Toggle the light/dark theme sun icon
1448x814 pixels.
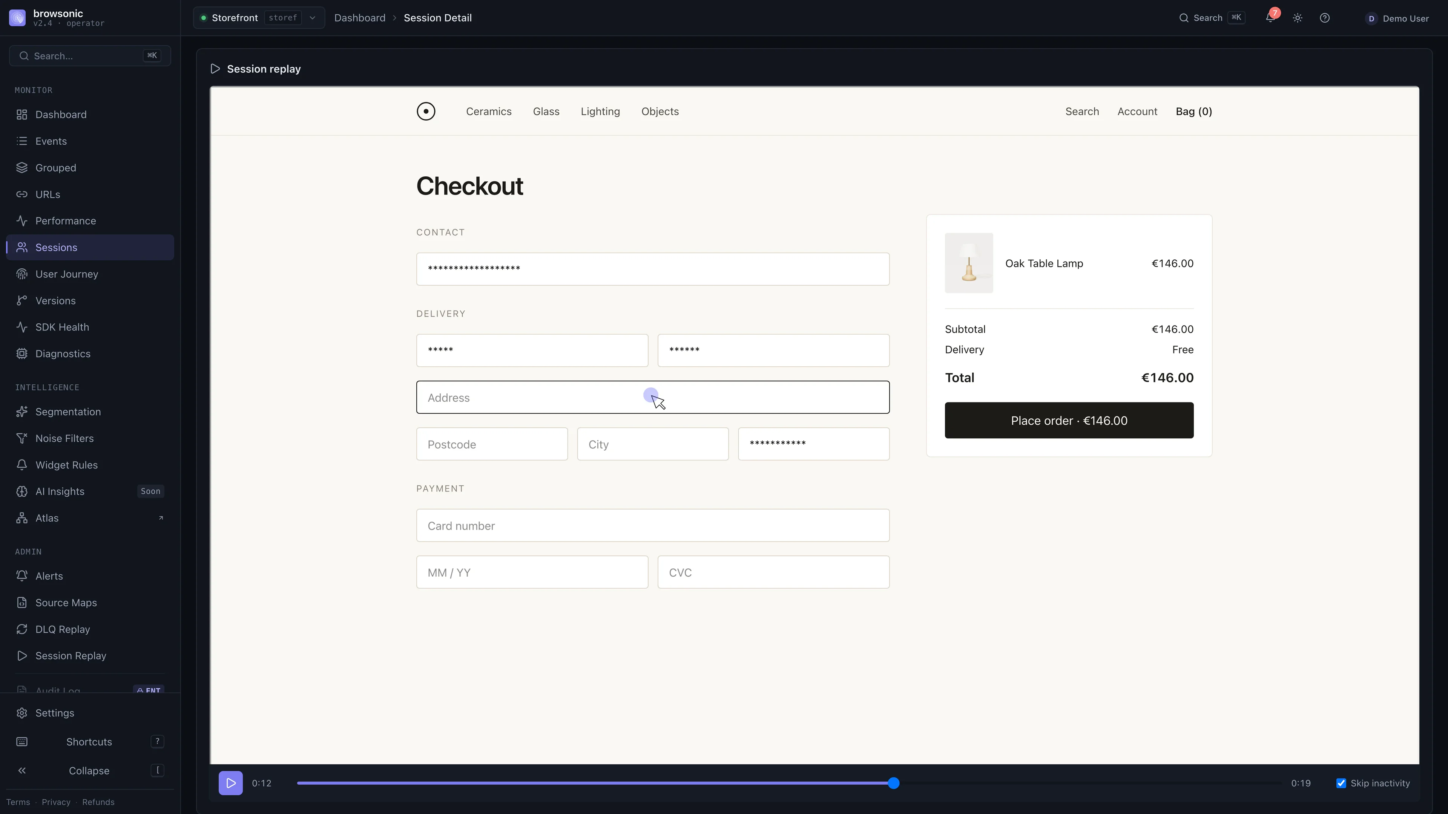click(x=1297, y=18)
